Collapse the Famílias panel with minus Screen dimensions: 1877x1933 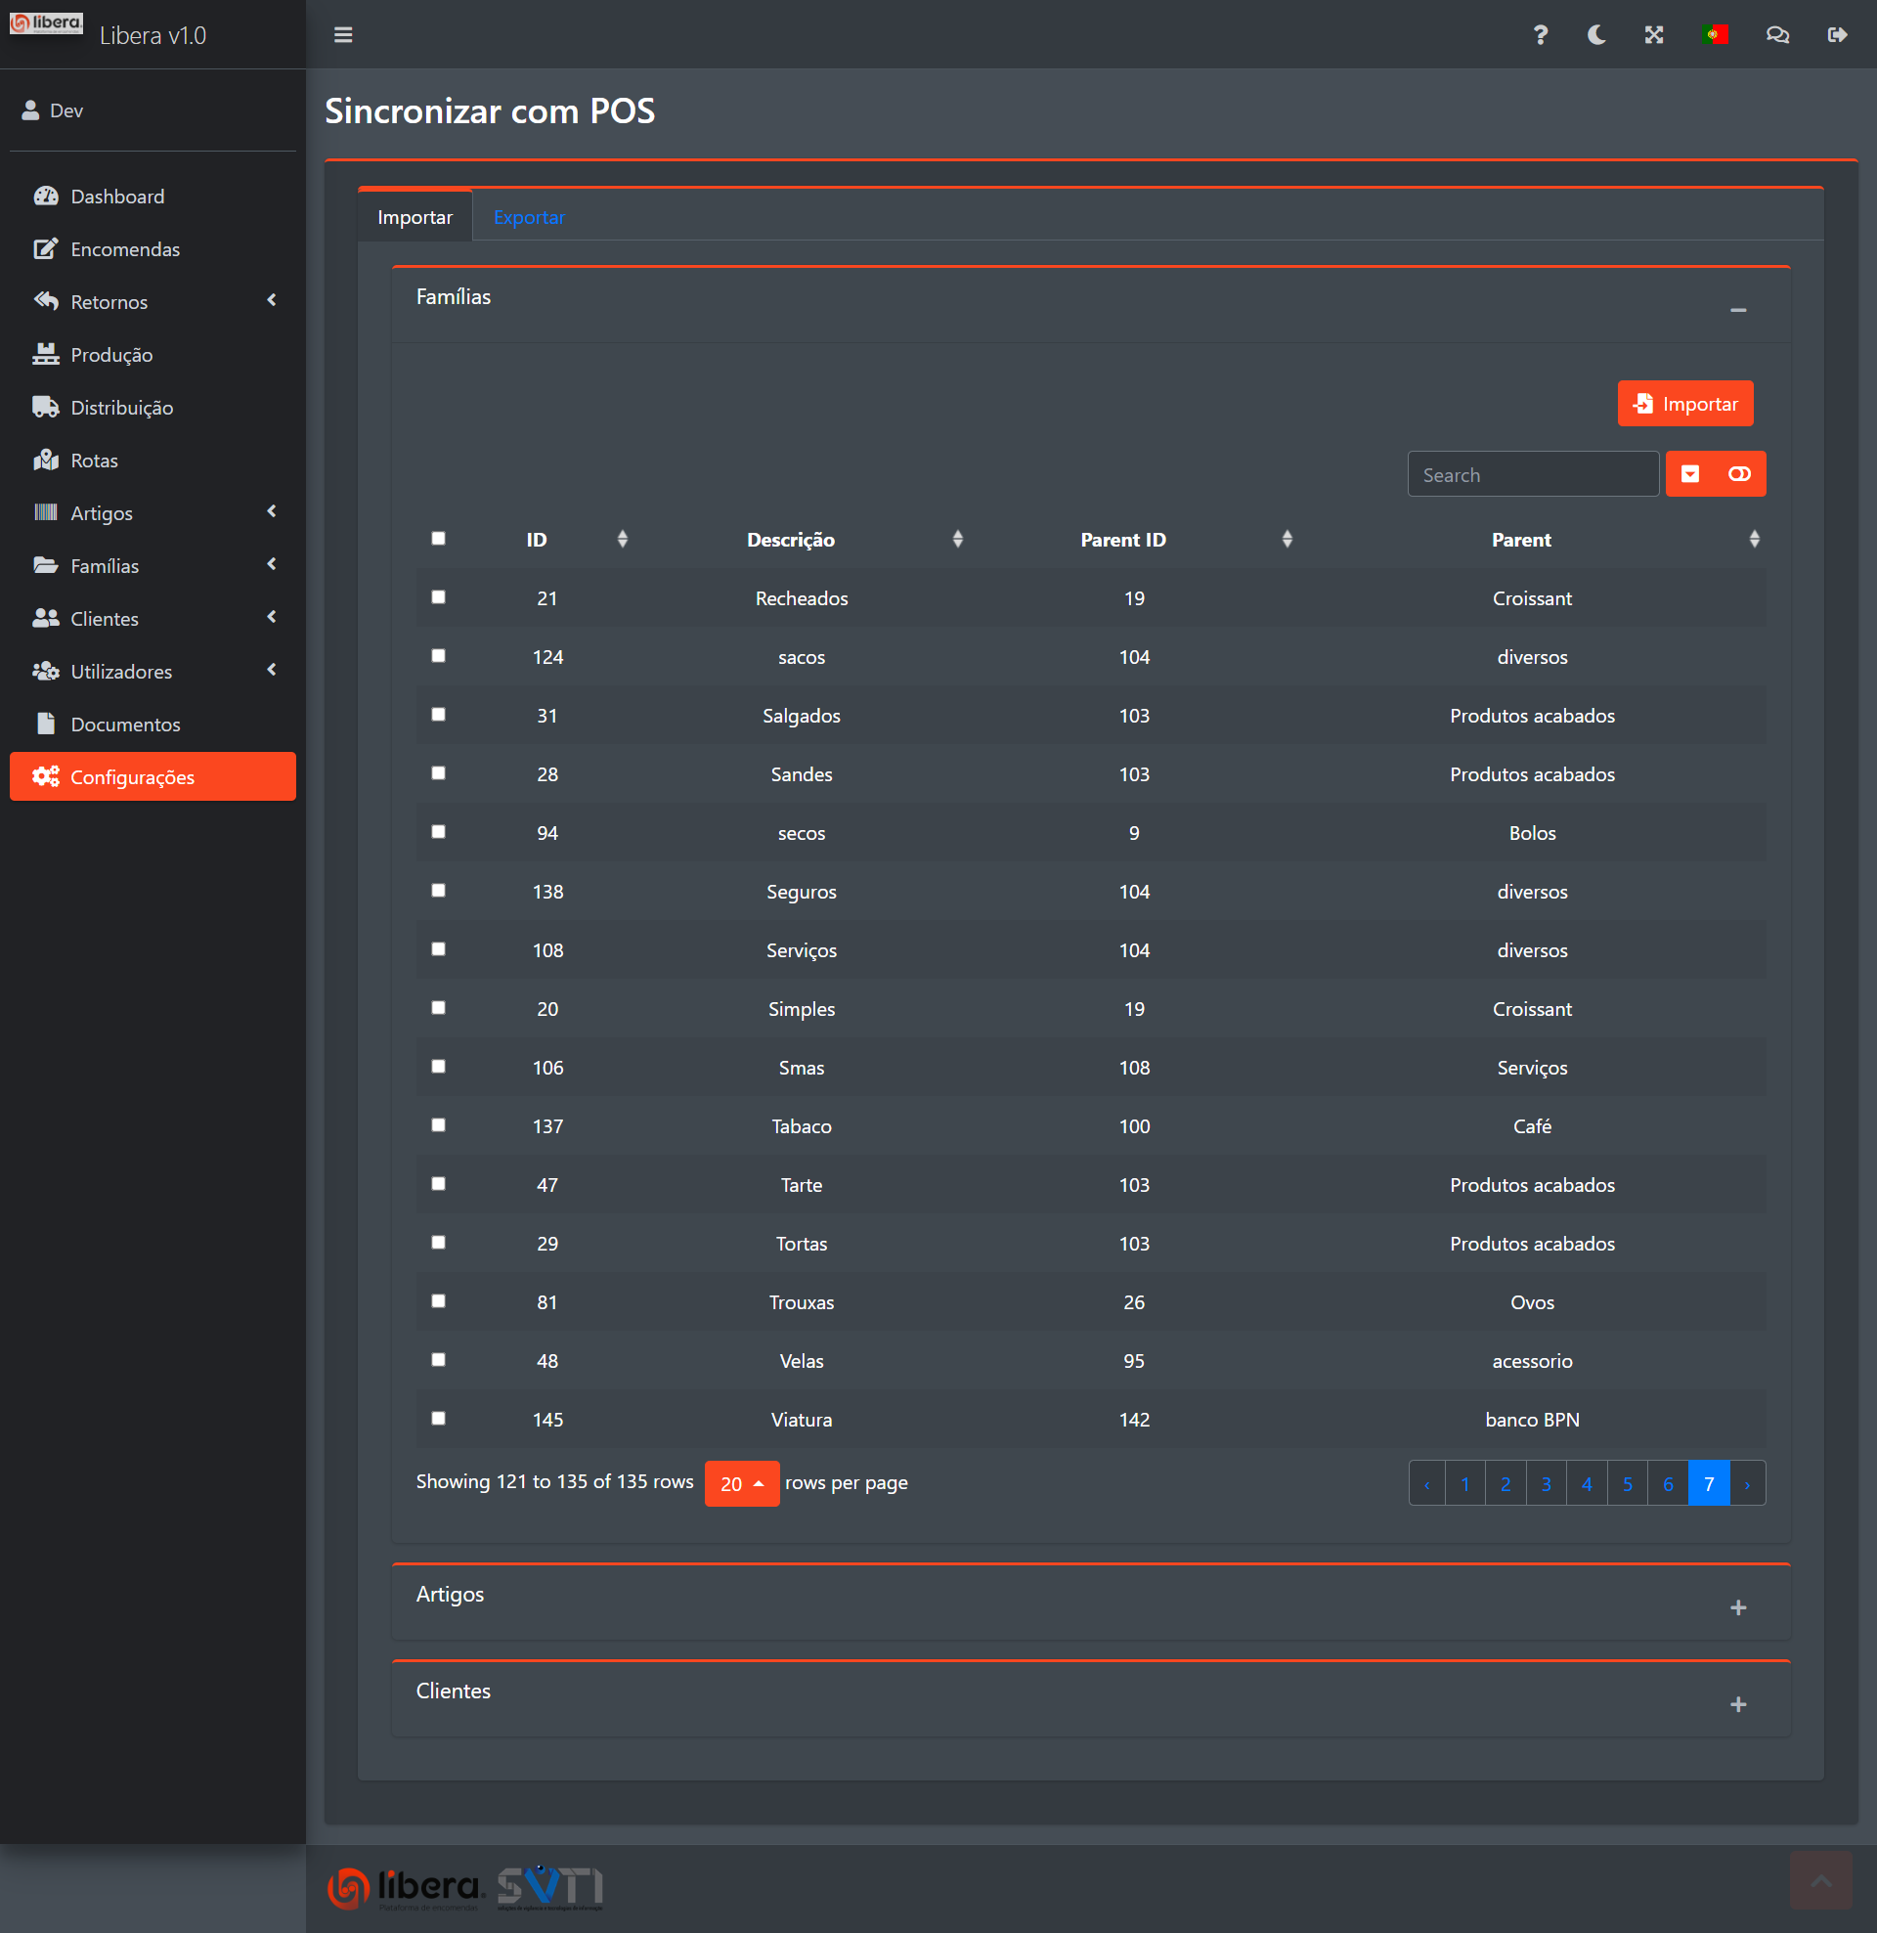[1738, 311]
